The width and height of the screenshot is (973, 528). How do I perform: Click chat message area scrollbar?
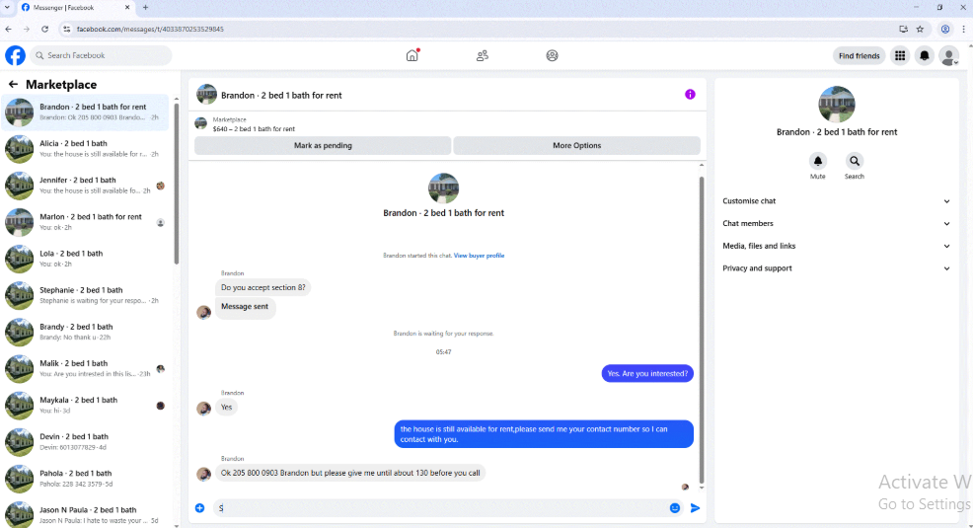coord(702,329)
